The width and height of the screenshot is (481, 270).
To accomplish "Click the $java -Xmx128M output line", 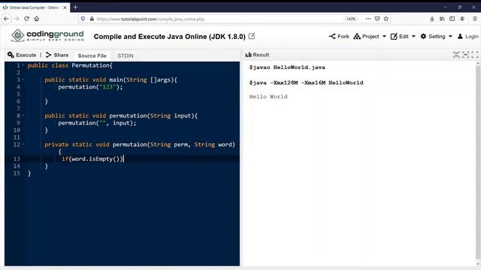I will click(x=306, y=82).
